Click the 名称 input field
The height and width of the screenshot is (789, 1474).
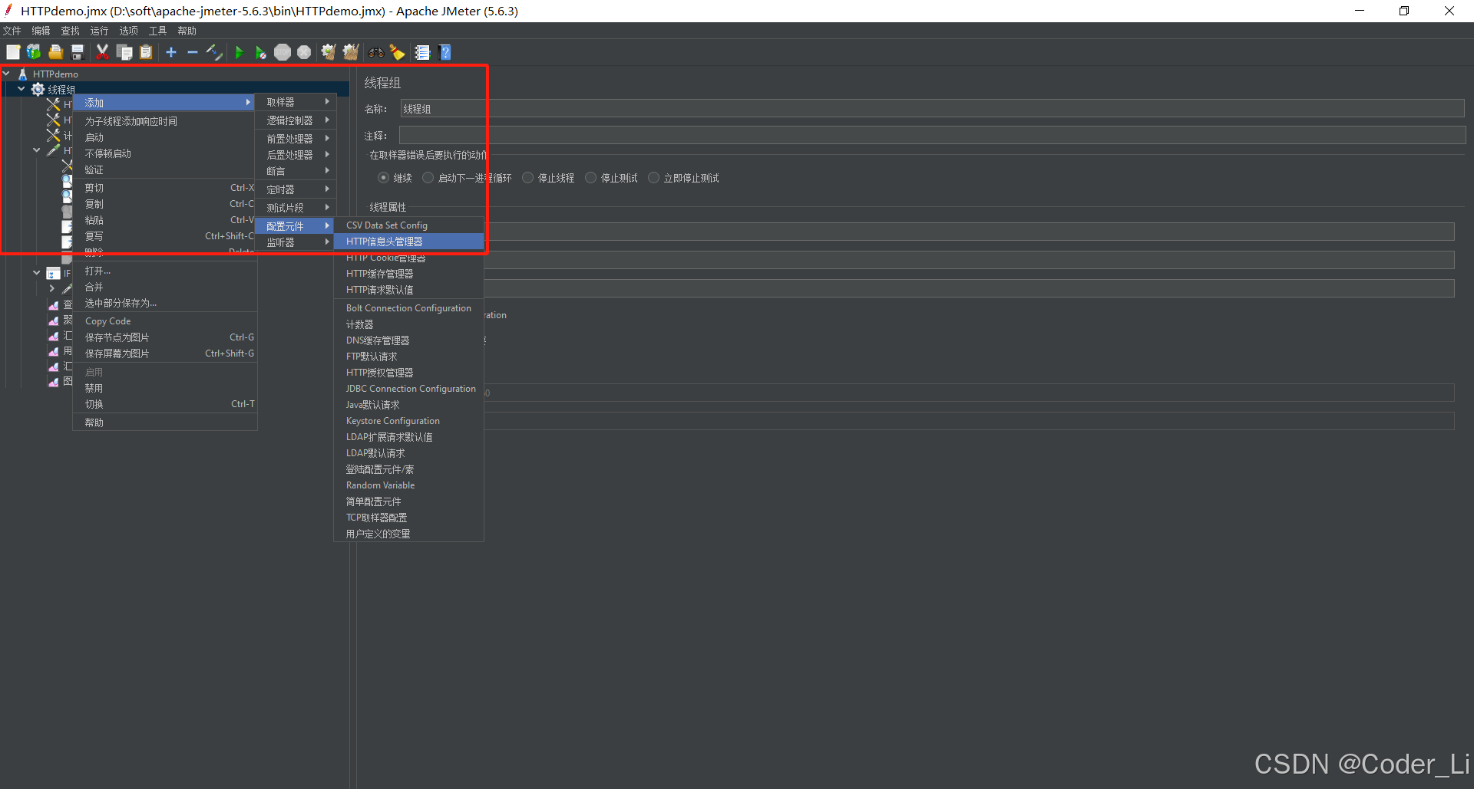point(932,109)
